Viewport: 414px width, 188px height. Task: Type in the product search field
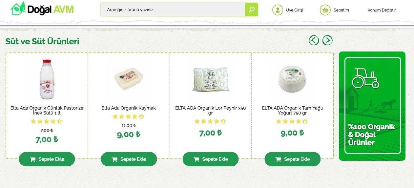[x=173, y=10]
